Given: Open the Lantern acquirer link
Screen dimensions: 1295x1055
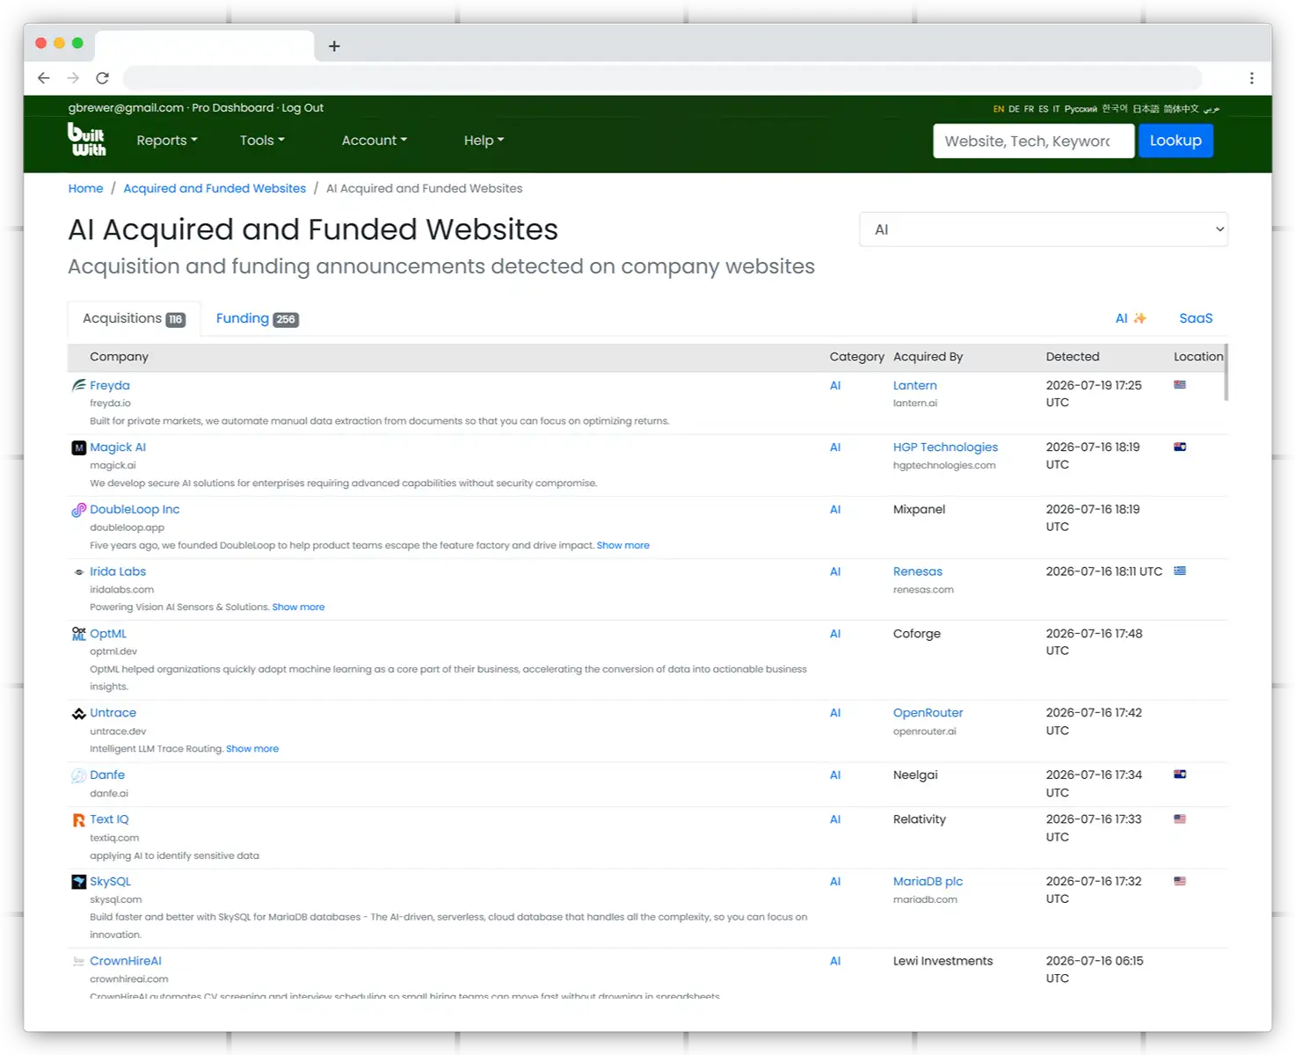Looking at the screenshot, I should click(x=914, y=385).
